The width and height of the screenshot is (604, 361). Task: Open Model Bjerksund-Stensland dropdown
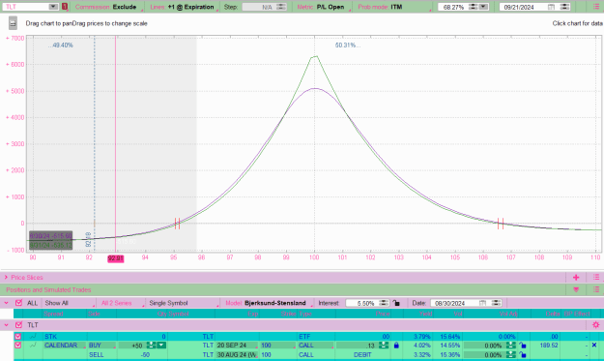click(x=269, y=303)
